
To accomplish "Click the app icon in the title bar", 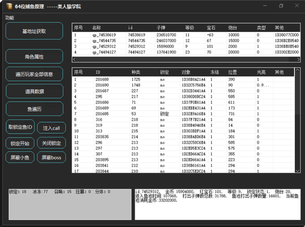I will (x=7, y=6).
